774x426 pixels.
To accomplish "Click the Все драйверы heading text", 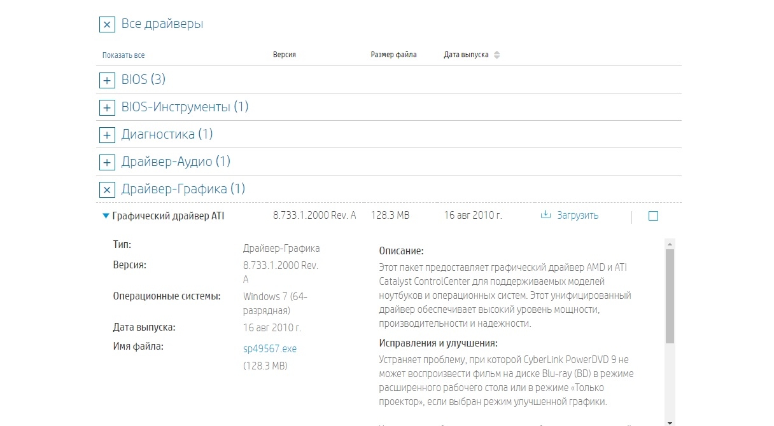I will coord(162,24).
